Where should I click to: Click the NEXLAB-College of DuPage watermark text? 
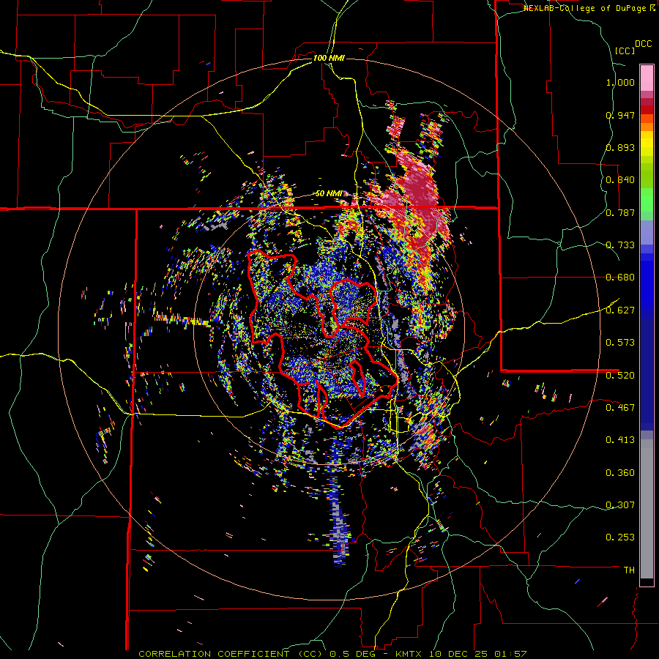tap(589, 8)
